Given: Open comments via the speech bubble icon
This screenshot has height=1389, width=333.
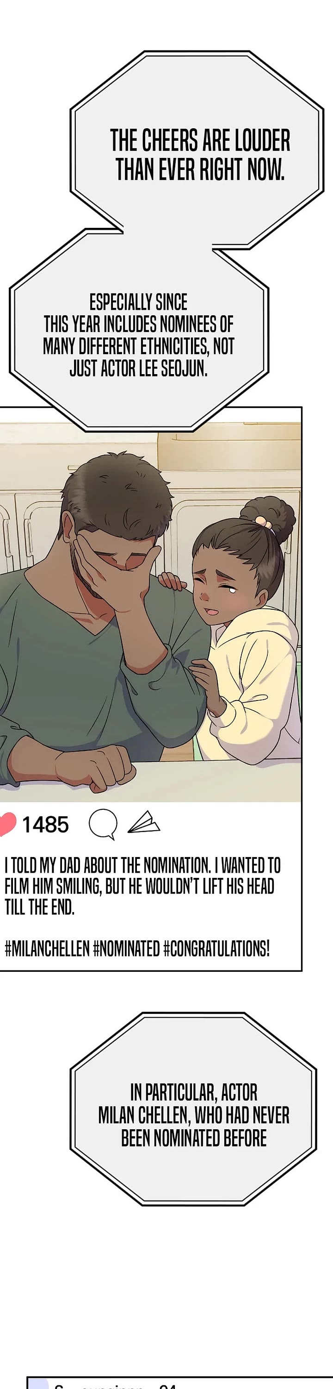Looking at the screenshot, I should tap(103, 825).
